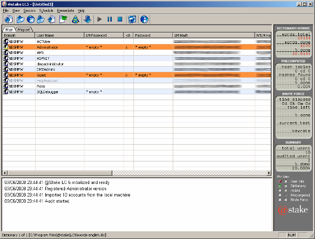
Task: Click the blue down arrow toolbar icon
Action: (x=88, y=19)
